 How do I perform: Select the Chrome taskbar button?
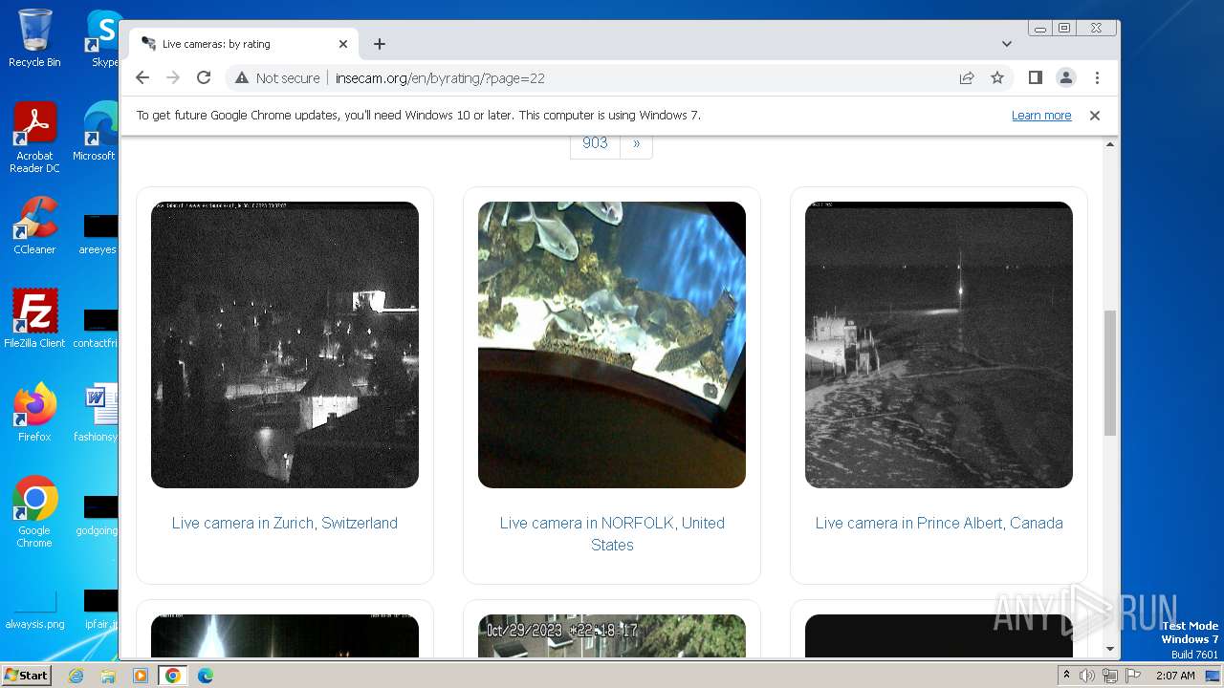(172, 676)
